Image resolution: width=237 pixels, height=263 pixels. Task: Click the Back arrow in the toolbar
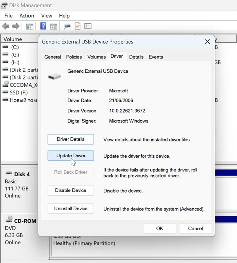(6, 26)
